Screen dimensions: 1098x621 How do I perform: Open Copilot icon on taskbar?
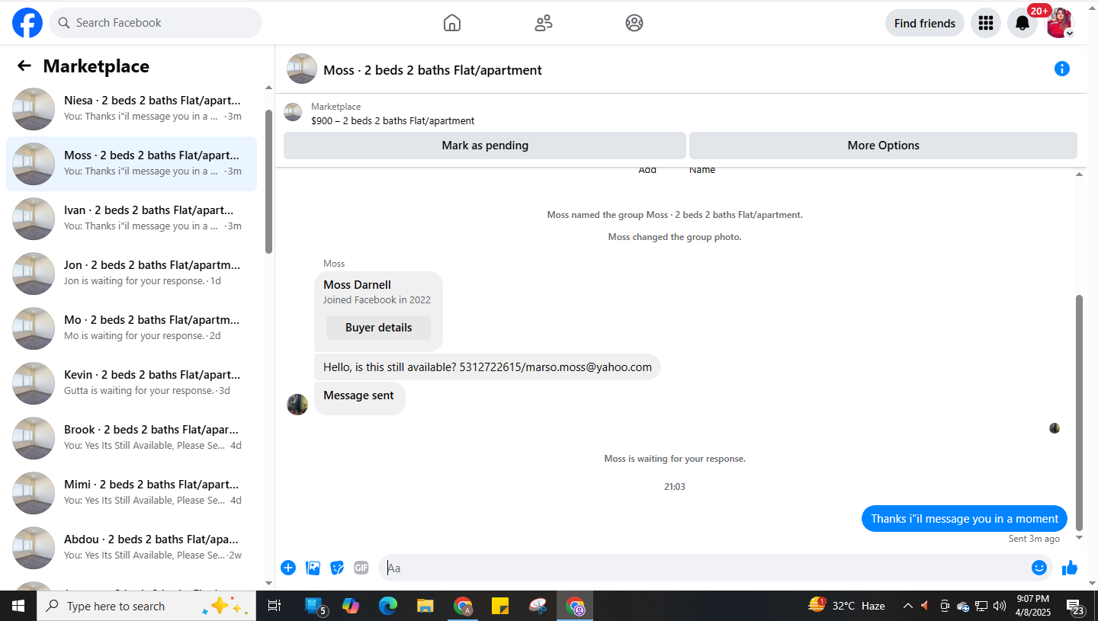pyautogui.click(x=351, y=606)
